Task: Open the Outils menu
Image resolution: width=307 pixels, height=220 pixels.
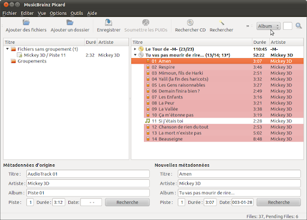Action: coord(77,13)
